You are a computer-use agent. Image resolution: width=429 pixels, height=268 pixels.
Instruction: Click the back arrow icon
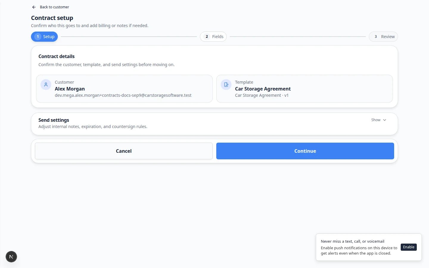coord(34,7)
